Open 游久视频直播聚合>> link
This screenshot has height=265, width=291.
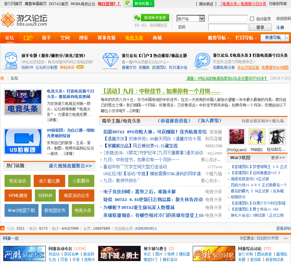point(70,166)
